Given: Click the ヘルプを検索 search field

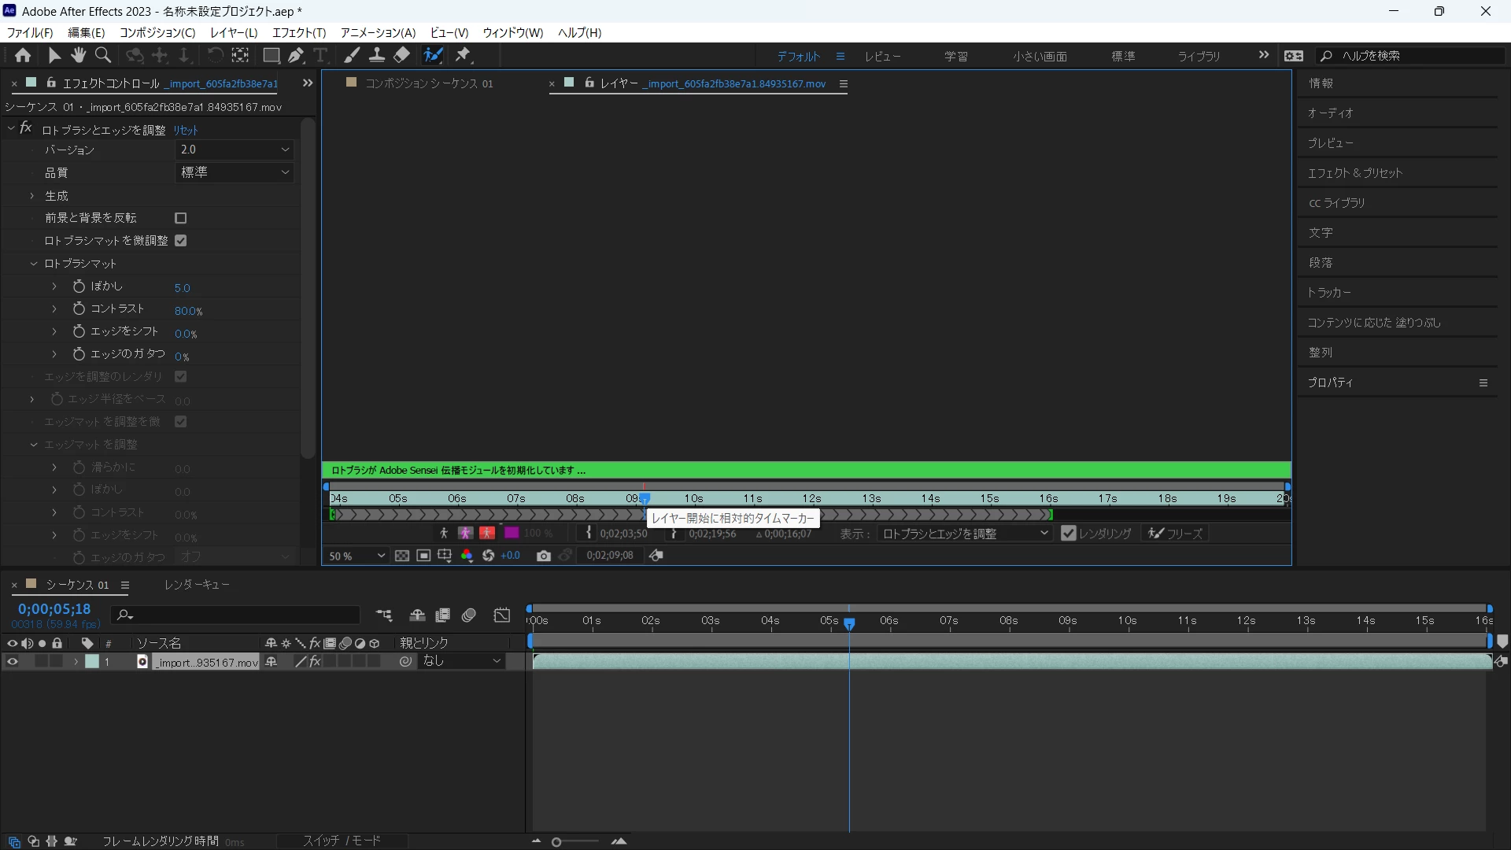Looking at the screenshot, I should [1417, 56].
